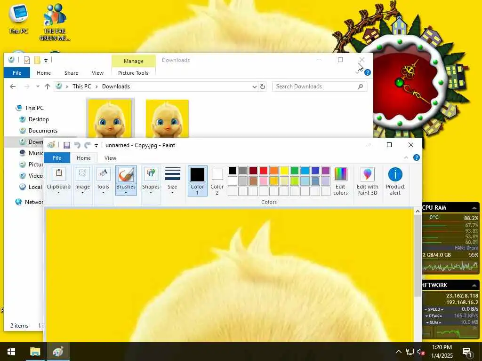The image size is (482, 361).
Task: Click the Up one level arrow in Explorer
Action: click(x=48, y=86)
